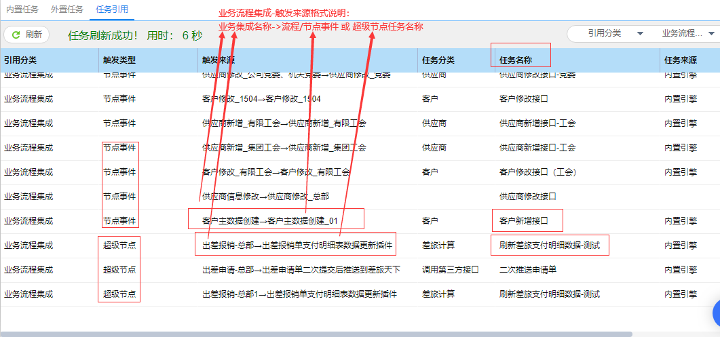Sort by the 引用分类 column header

20,60
